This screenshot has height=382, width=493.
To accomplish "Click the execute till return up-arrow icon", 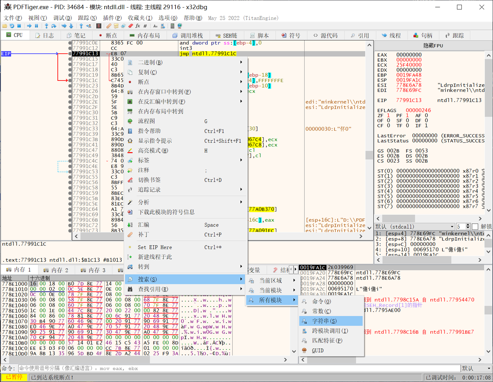I will (81, 26).
